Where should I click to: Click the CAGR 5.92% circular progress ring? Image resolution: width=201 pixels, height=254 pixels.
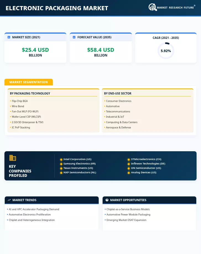pos(166,51)
